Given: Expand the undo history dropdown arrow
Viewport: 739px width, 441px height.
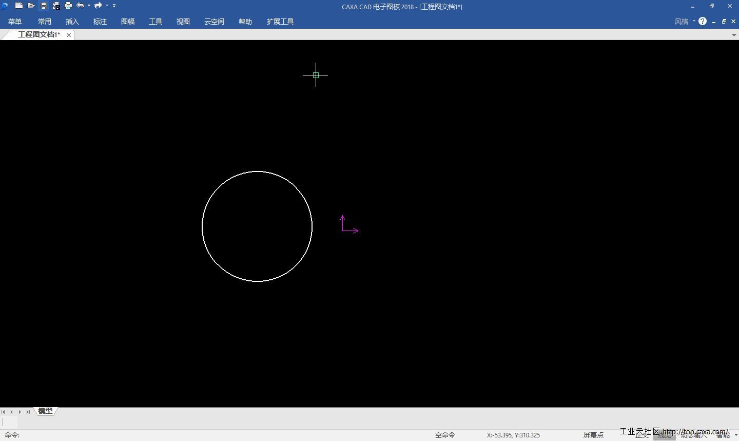Looking at the screenshot, I should pos(89,6).
